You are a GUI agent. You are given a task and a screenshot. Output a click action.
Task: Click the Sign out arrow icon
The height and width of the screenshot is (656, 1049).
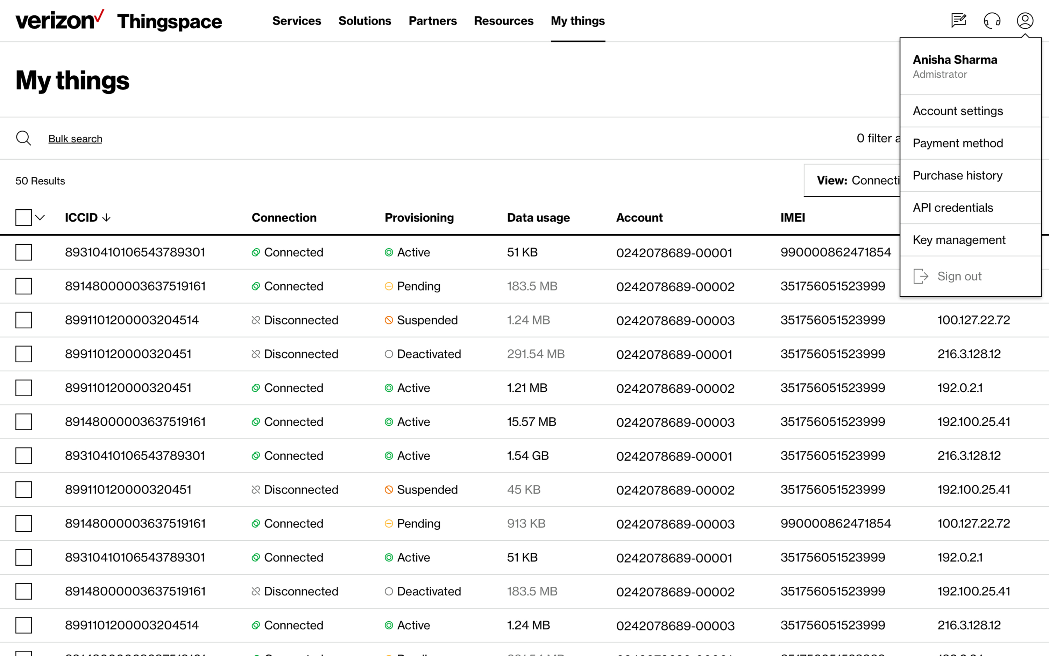click(x=921, y=277)
